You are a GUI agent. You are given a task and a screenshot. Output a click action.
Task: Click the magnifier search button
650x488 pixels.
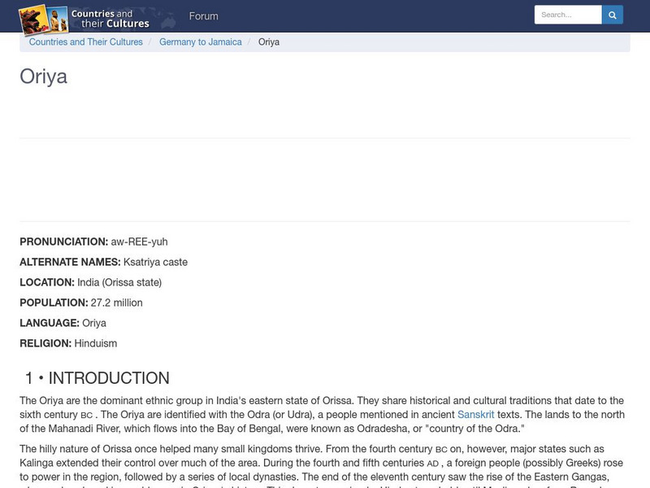613,15
